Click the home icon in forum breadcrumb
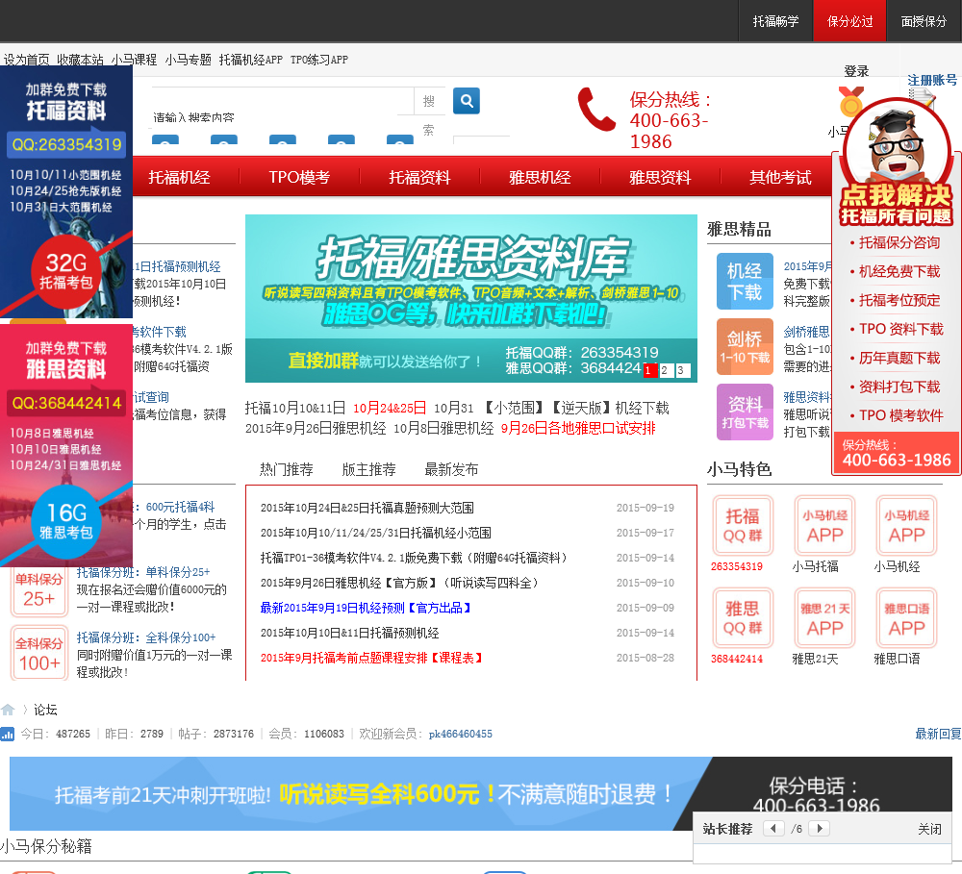This screenshot has width=962, height=874. pos(8,710)
